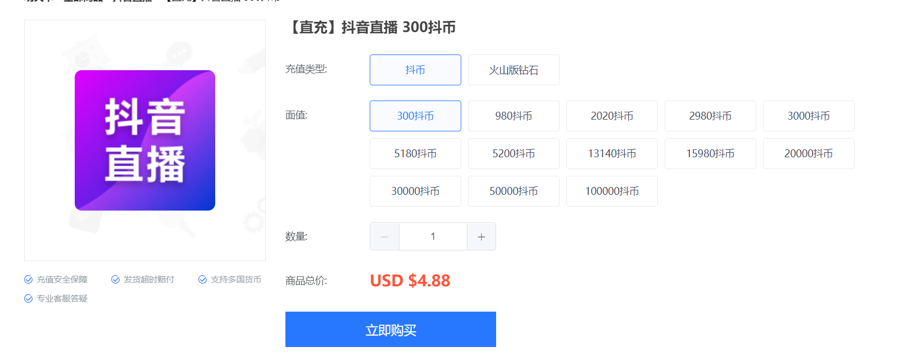The height and width of the screenshot is (356, 913).
Task: Choose the 100000抖币 denomination
Action: pos(612,191)
